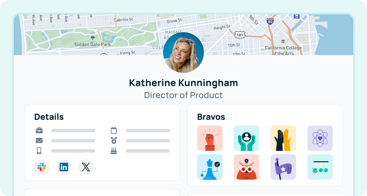Click the mobile phone icon in Details

coord(39,150)
